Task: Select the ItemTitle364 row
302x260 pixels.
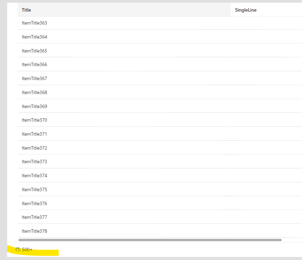Action: [x=160, y=36]
